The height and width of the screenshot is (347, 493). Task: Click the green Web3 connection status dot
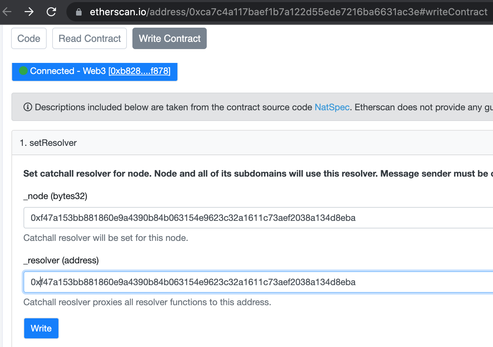point(23,71)
